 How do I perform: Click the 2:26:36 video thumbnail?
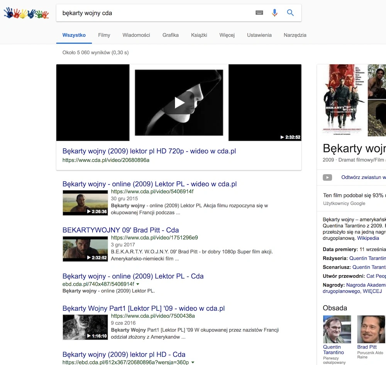[x=85, y=203]
